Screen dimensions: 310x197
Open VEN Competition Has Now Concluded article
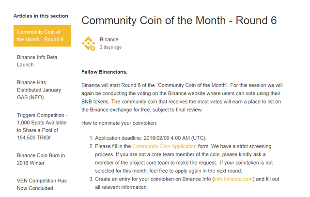tap(42, 184)
